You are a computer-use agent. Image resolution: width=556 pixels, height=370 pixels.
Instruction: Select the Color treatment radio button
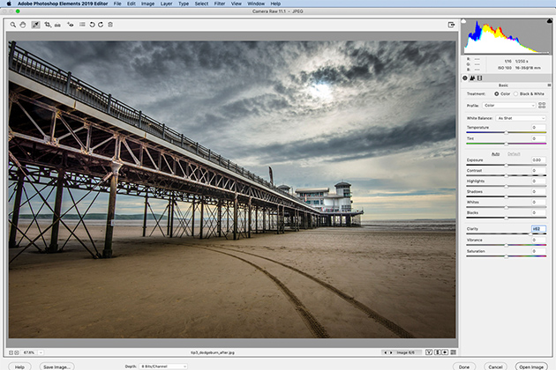[x=496, y=94]
